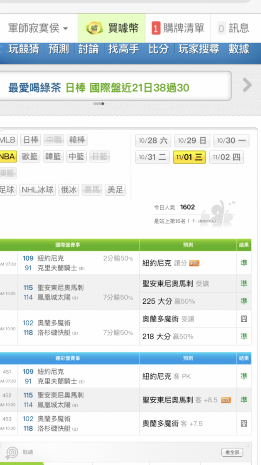Click 鳳凰城太陽 in the 國際盤 matchup
Viewport: 261px width, 465px height.
click(54, 297)
